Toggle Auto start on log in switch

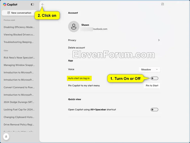pos(154,78)
